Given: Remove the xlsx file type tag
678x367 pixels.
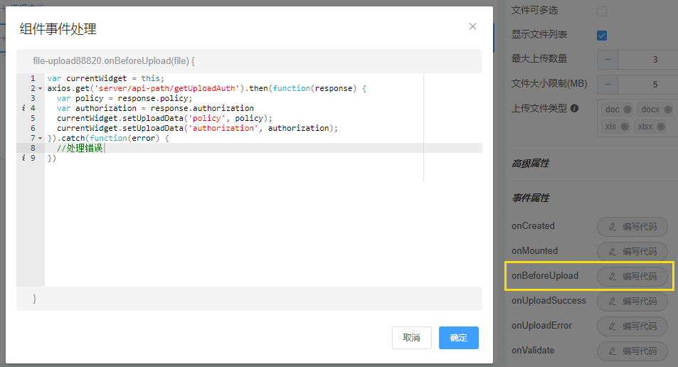Looking at the screenshot, I should [661, 127].
